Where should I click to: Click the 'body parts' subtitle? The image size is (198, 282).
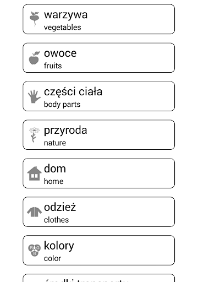pos(62,105)
